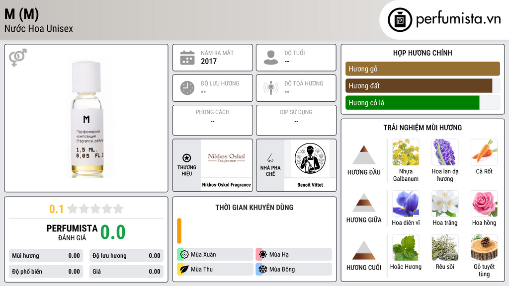Click the Trải nghiệm mùi hương heading
509x286 pixels.
coord(423,128)
